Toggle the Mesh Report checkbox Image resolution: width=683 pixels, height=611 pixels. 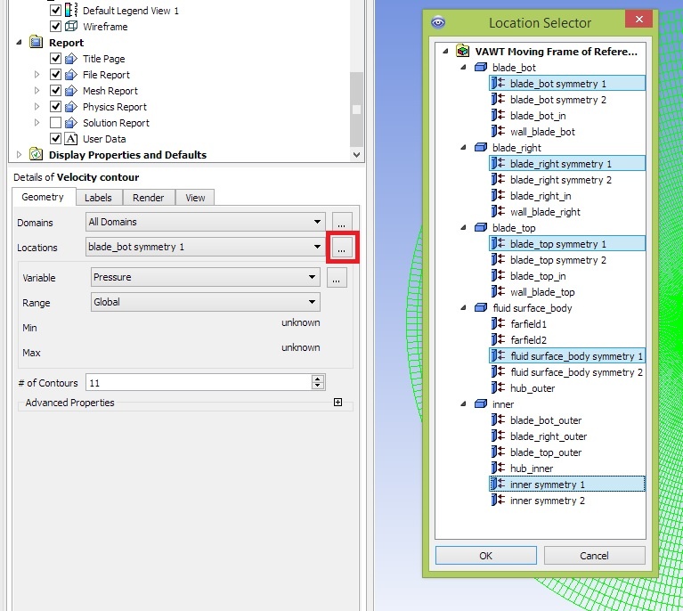[x=55, y=91]
